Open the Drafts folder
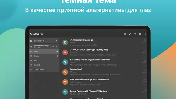This screenshot has height=99, width=176. [x=44, y=56]
